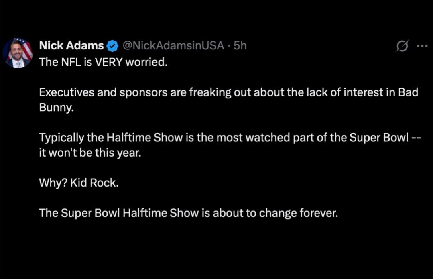The image size is (433, 279).
Task: Click the word "Bunny." starting the wrapped line
Action: click(56, 108)
